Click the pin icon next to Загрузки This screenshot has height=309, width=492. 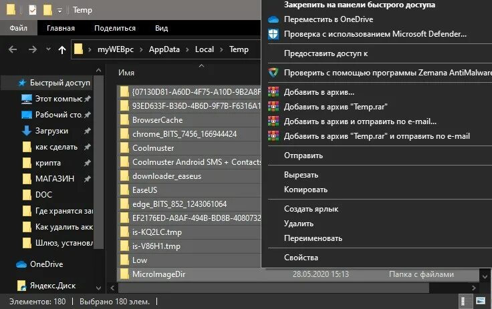click(x=88, y=131)
